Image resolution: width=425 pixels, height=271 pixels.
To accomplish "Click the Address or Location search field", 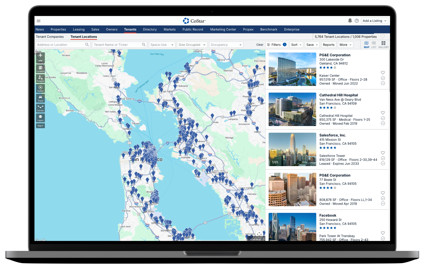I will [61, 45].
